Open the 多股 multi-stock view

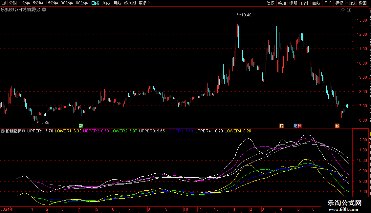[293, 3]
